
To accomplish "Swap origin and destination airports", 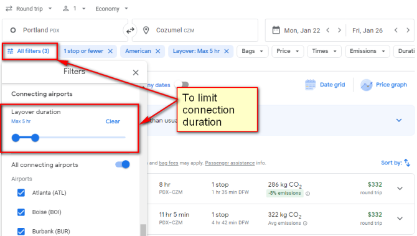I will [130, 31].
